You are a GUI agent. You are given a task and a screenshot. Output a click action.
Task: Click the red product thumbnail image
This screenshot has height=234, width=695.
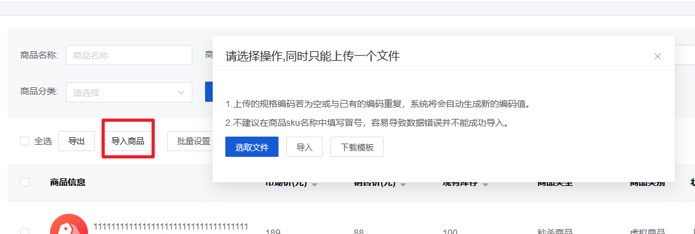point(69,225)
